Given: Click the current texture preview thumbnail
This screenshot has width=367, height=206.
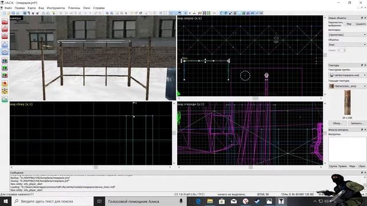Looking at the screenshot, I should (x=348, y=103).
